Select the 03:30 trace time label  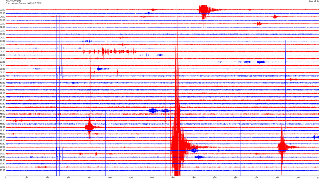(x=3, y=34)
